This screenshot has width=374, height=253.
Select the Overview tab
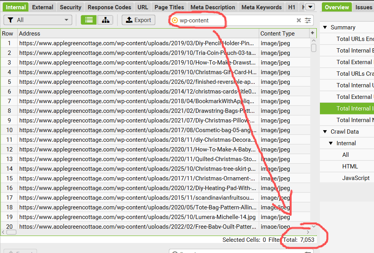337,7
